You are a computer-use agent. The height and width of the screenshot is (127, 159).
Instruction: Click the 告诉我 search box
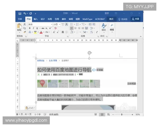(x=123, y=19)
